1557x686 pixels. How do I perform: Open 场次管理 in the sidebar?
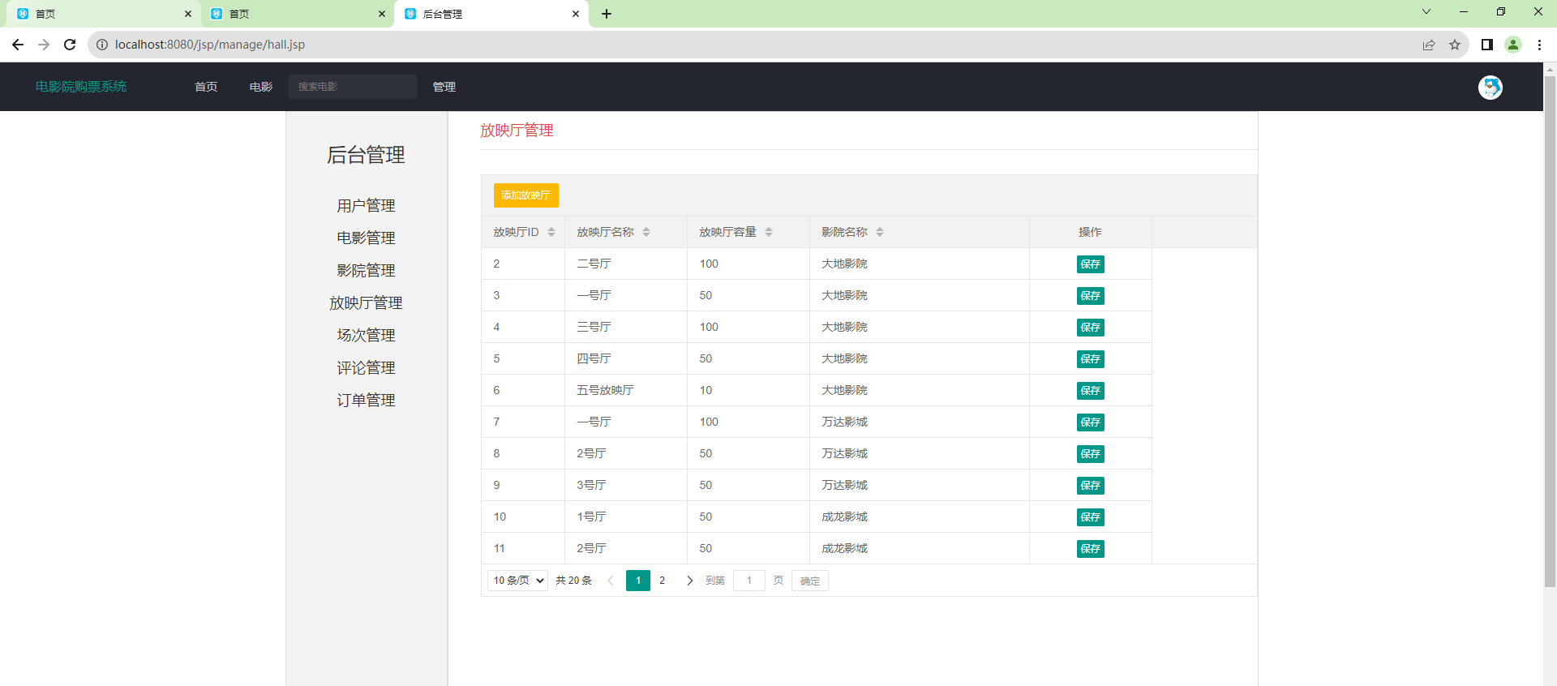pos(367,336)
